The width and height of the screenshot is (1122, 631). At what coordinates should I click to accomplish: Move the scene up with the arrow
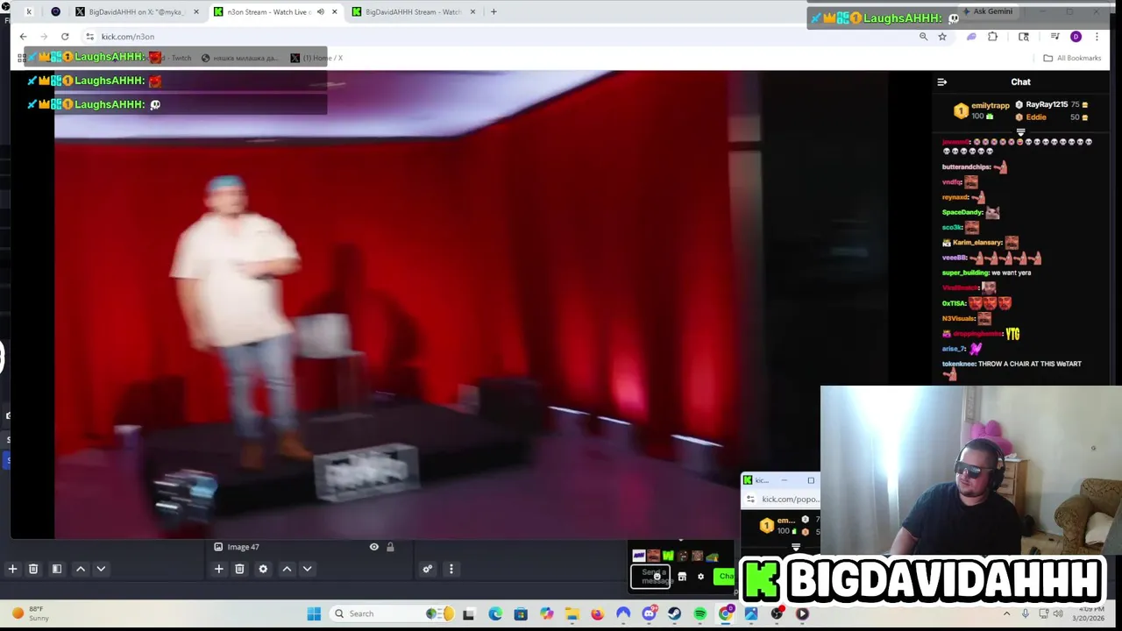click(81, 569)
